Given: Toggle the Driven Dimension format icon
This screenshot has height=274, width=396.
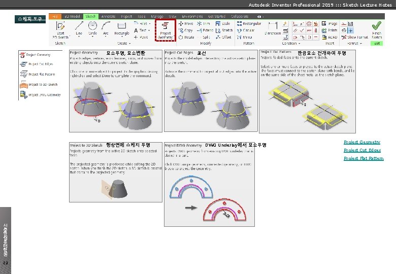Looking at the screenshot, I should coord(350,24).
